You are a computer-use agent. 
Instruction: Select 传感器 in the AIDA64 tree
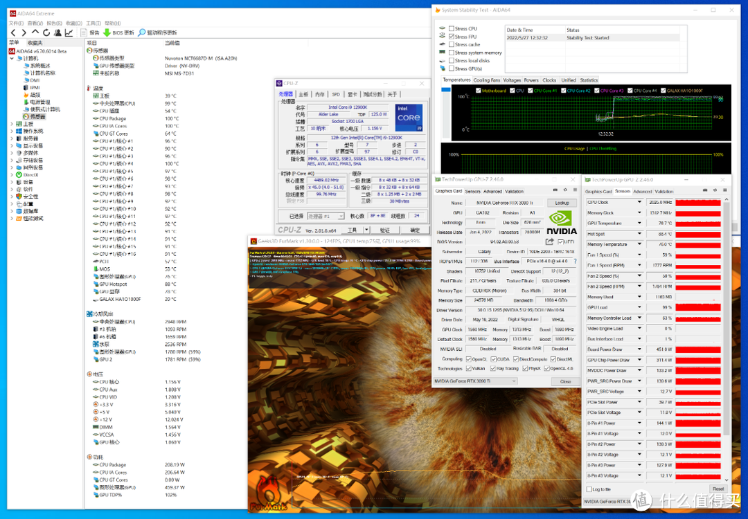tap(34, 116)
